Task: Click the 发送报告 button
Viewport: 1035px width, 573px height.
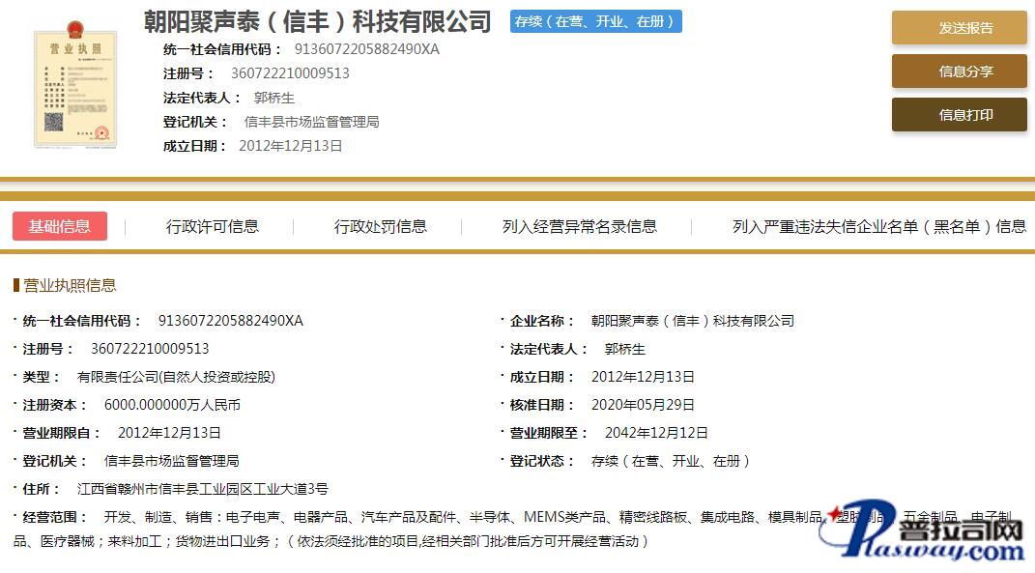Action: (959, 28)
